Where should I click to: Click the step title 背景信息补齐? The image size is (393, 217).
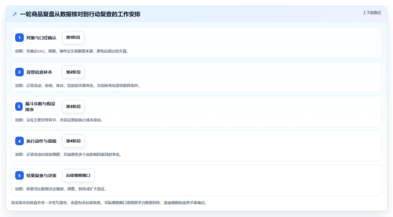(x=39, y=72)
